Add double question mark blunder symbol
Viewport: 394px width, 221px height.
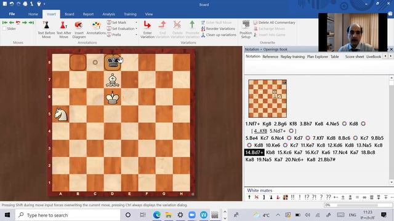click(328, 197)
